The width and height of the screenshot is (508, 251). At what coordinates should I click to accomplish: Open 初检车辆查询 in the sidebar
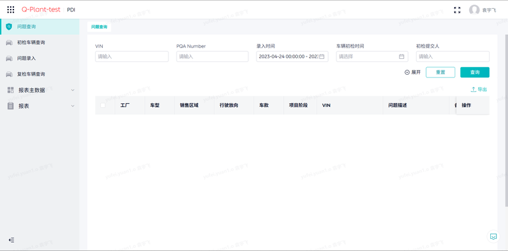39,42
